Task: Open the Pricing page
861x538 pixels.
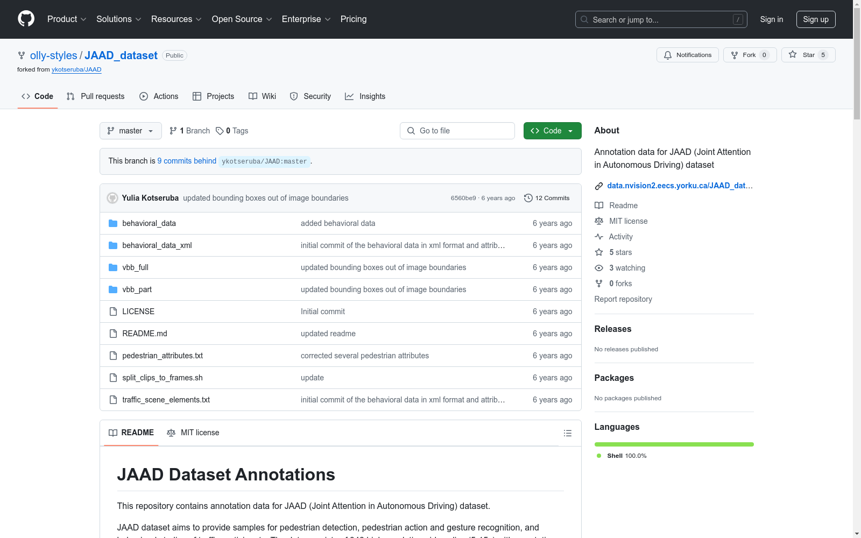Action: pyautogui.click(x=354, y=19)
